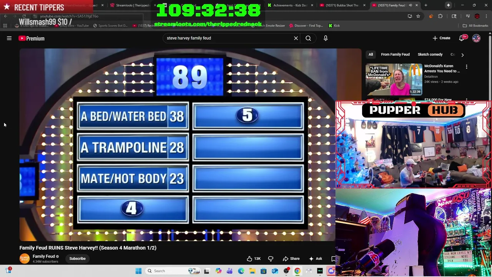The height and width of the screenshot is (277, 492).
Task: Start voice search with microphone icon
Action: (326, 38)
